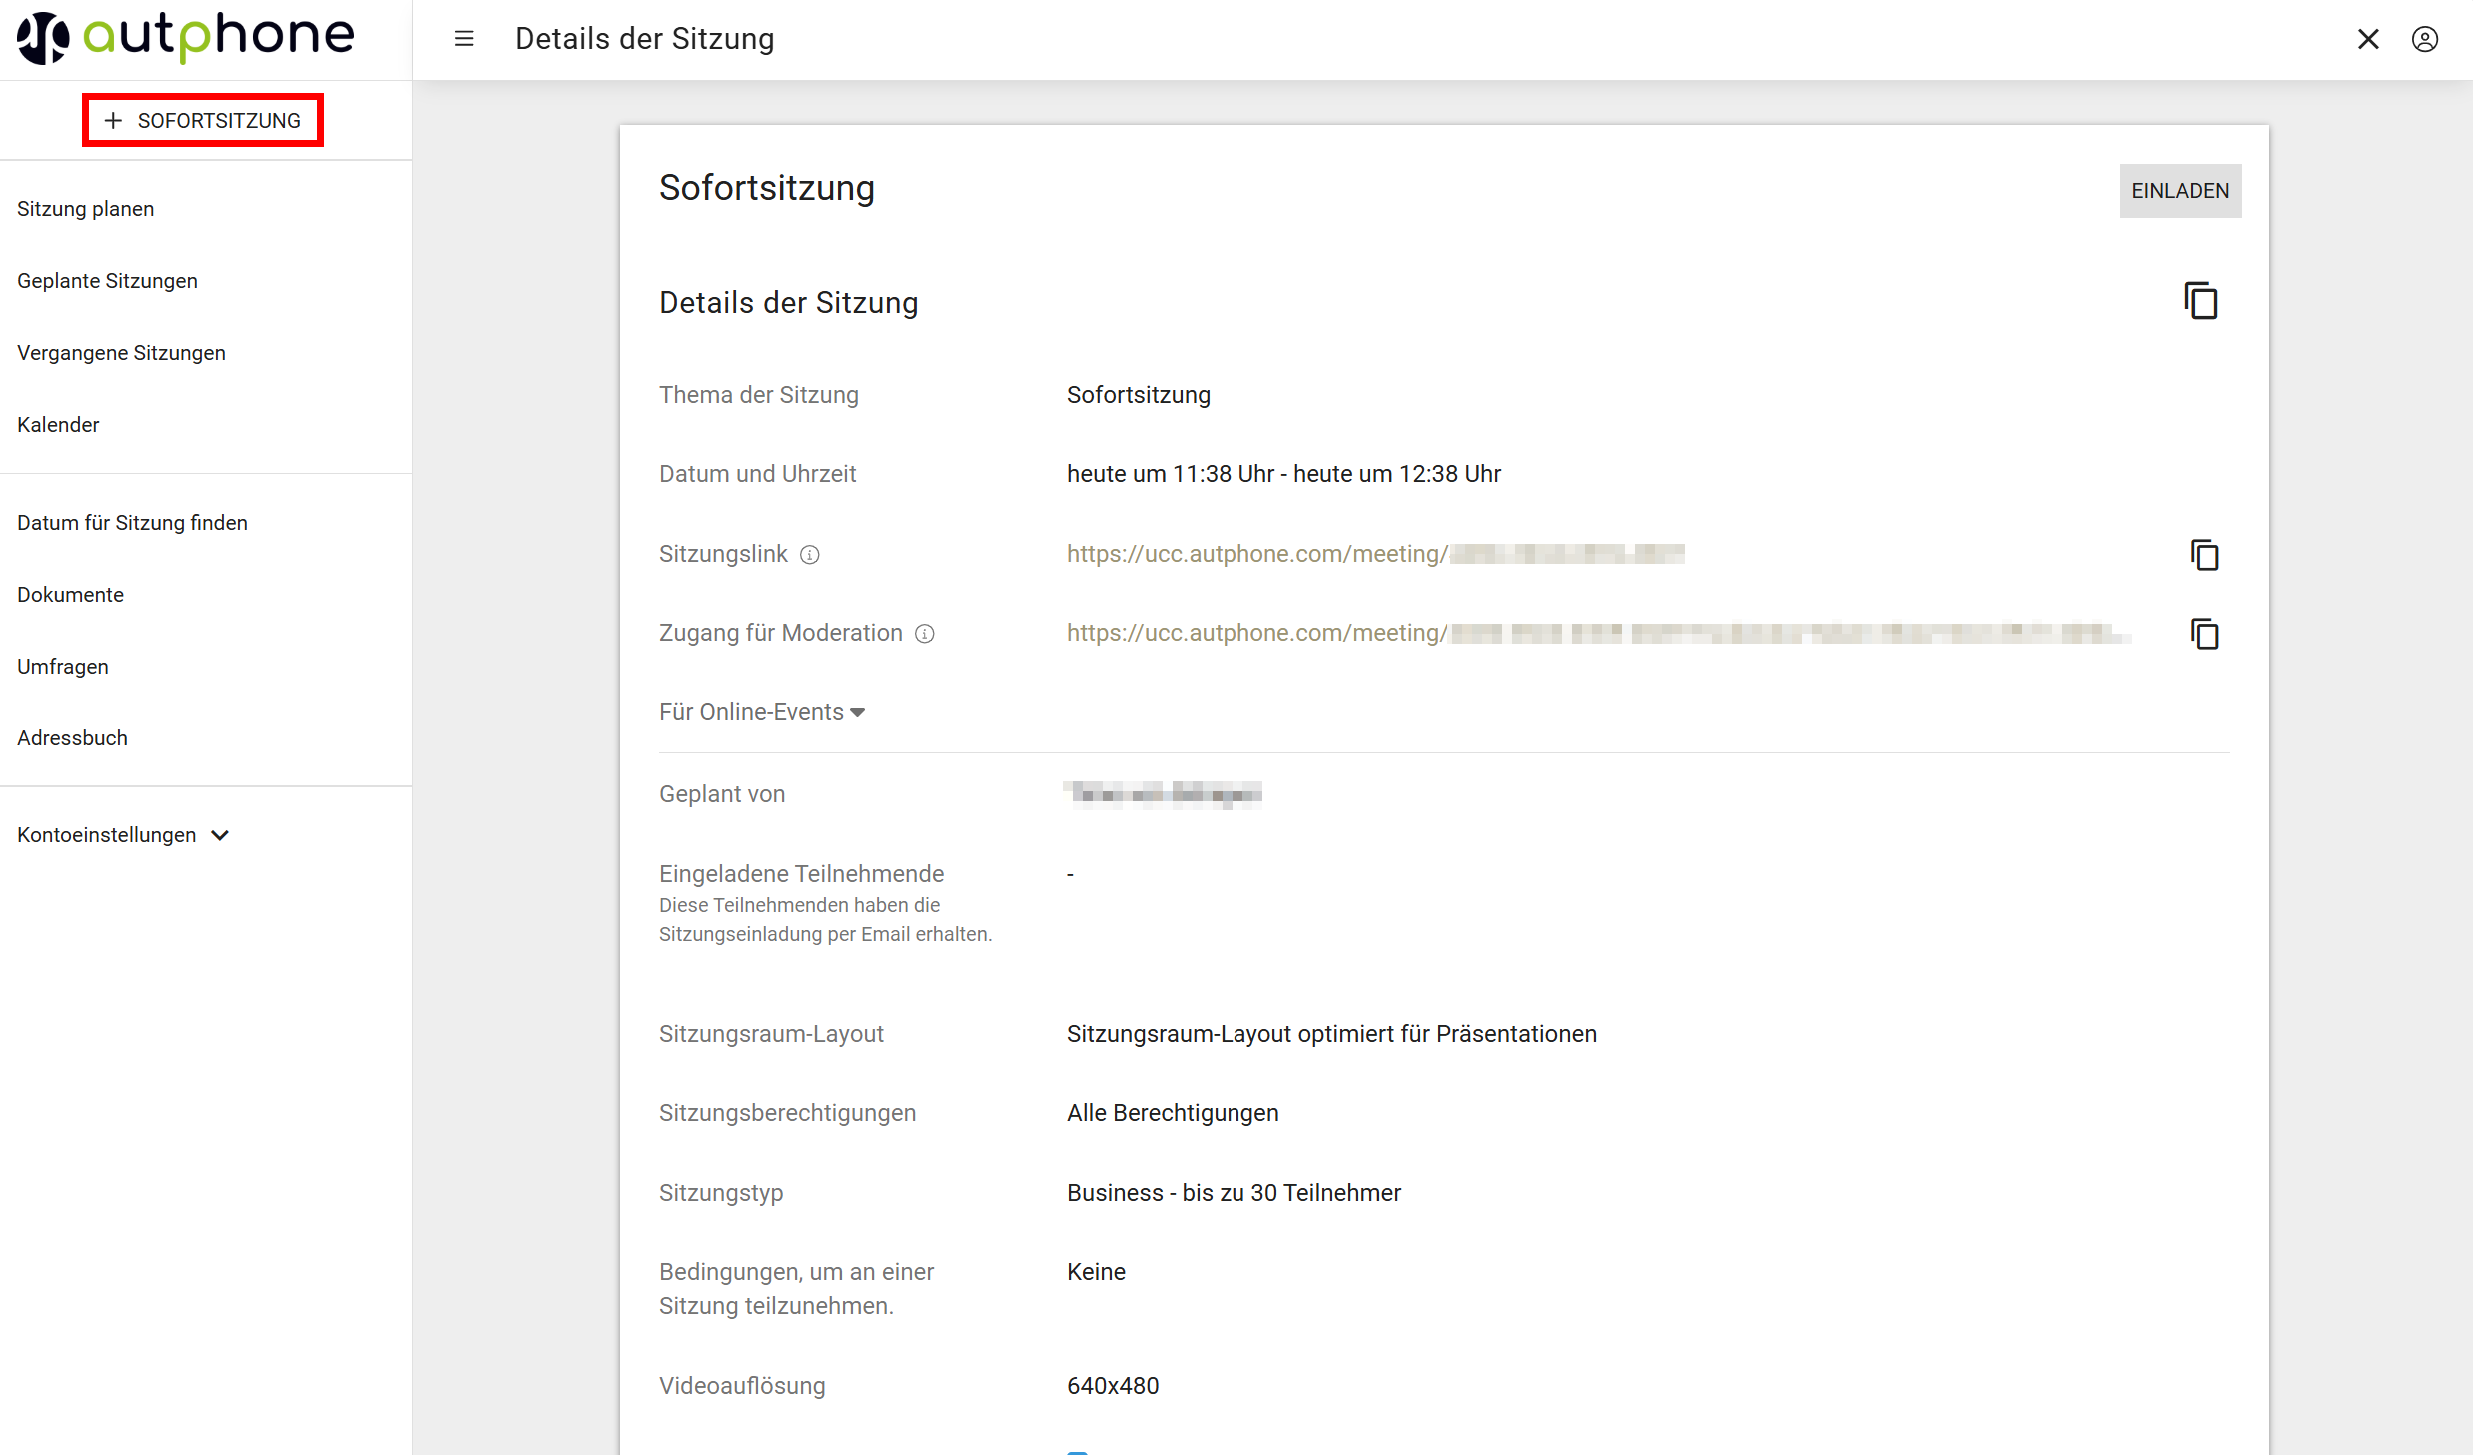Start a new Sofortsitzung
The height and width of the screenshot is (1455, 2473).
tap(203, 121)
